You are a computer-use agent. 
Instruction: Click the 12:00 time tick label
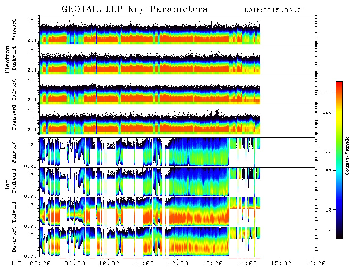click(x=178, y=264)
